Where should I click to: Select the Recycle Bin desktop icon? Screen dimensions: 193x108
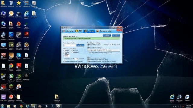(11, 4)
